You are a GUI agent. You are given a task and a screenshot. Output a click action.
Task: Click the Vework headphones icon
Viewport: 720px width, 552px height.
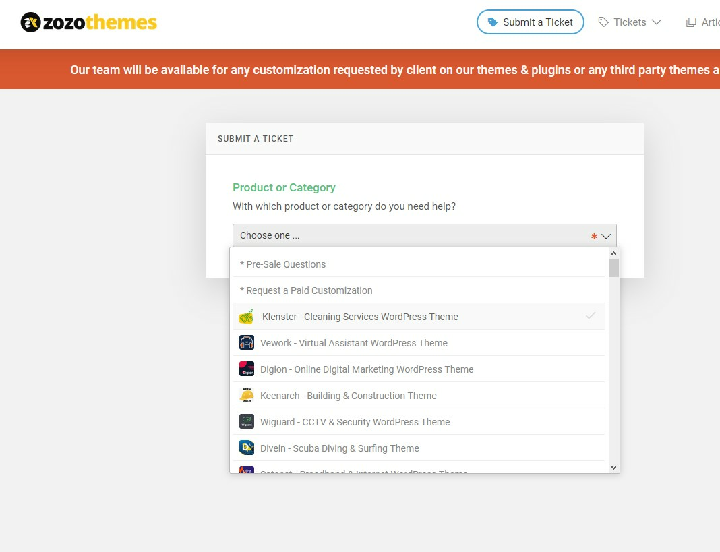[247, 342]
